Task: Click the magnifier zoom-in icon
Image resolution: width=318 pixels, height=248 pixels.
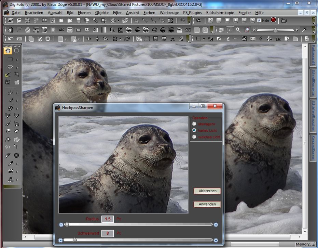Action: pos(238,30)
